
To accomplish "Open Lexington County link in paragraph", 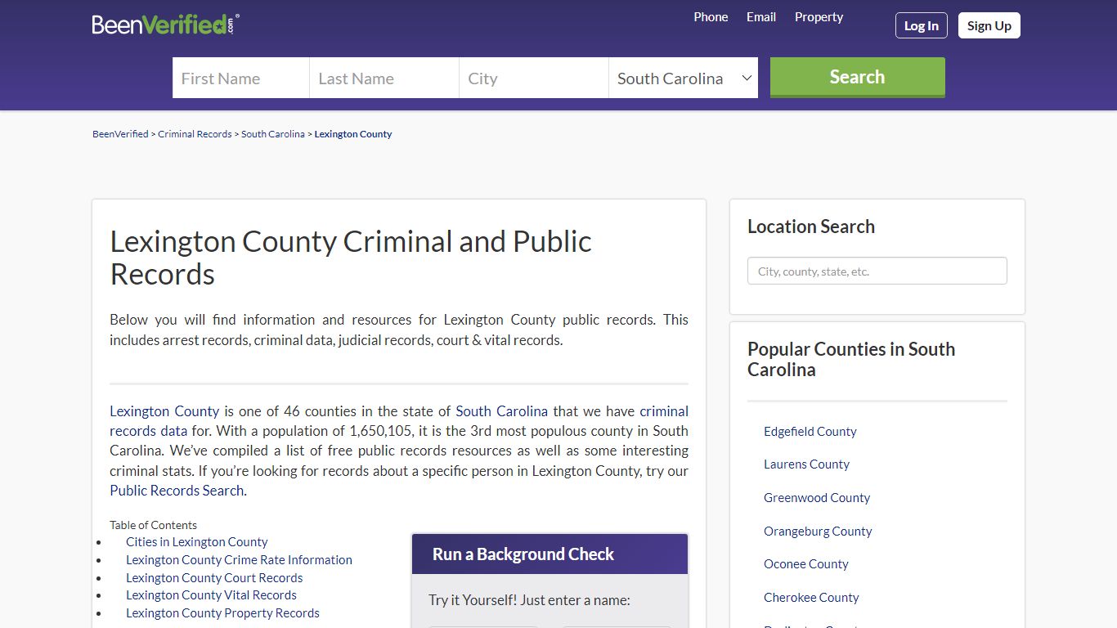I will (x=164, y=411).
